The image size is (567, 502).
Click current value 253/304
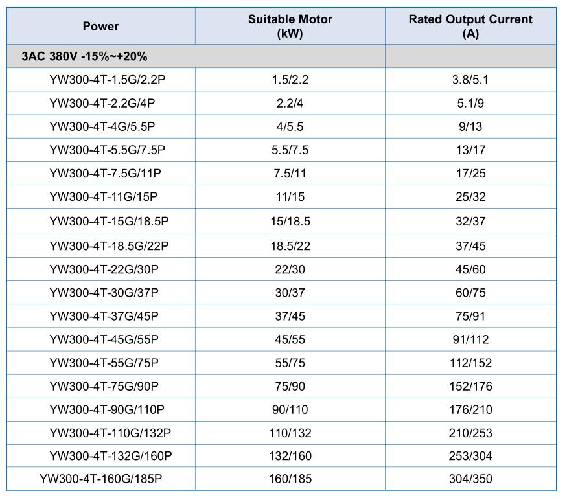pyautogui.click(x=470, y=456)
